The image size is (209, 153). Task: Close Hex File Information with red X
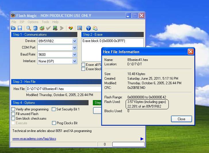[x=191, y=51]
